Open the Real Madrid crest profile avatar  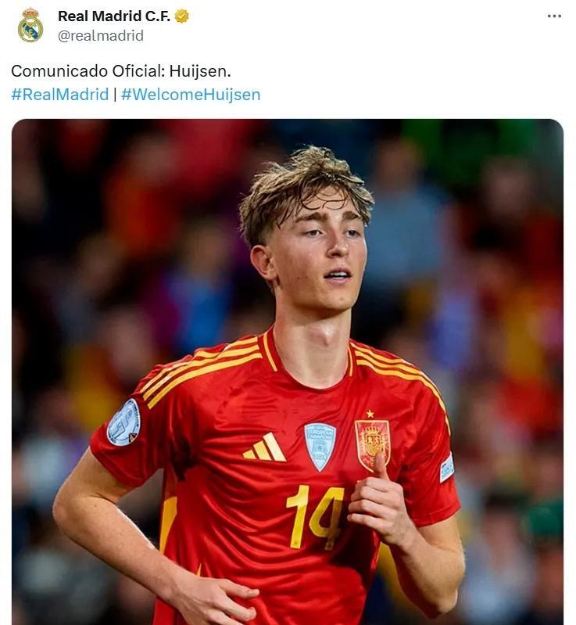[30, 25]
